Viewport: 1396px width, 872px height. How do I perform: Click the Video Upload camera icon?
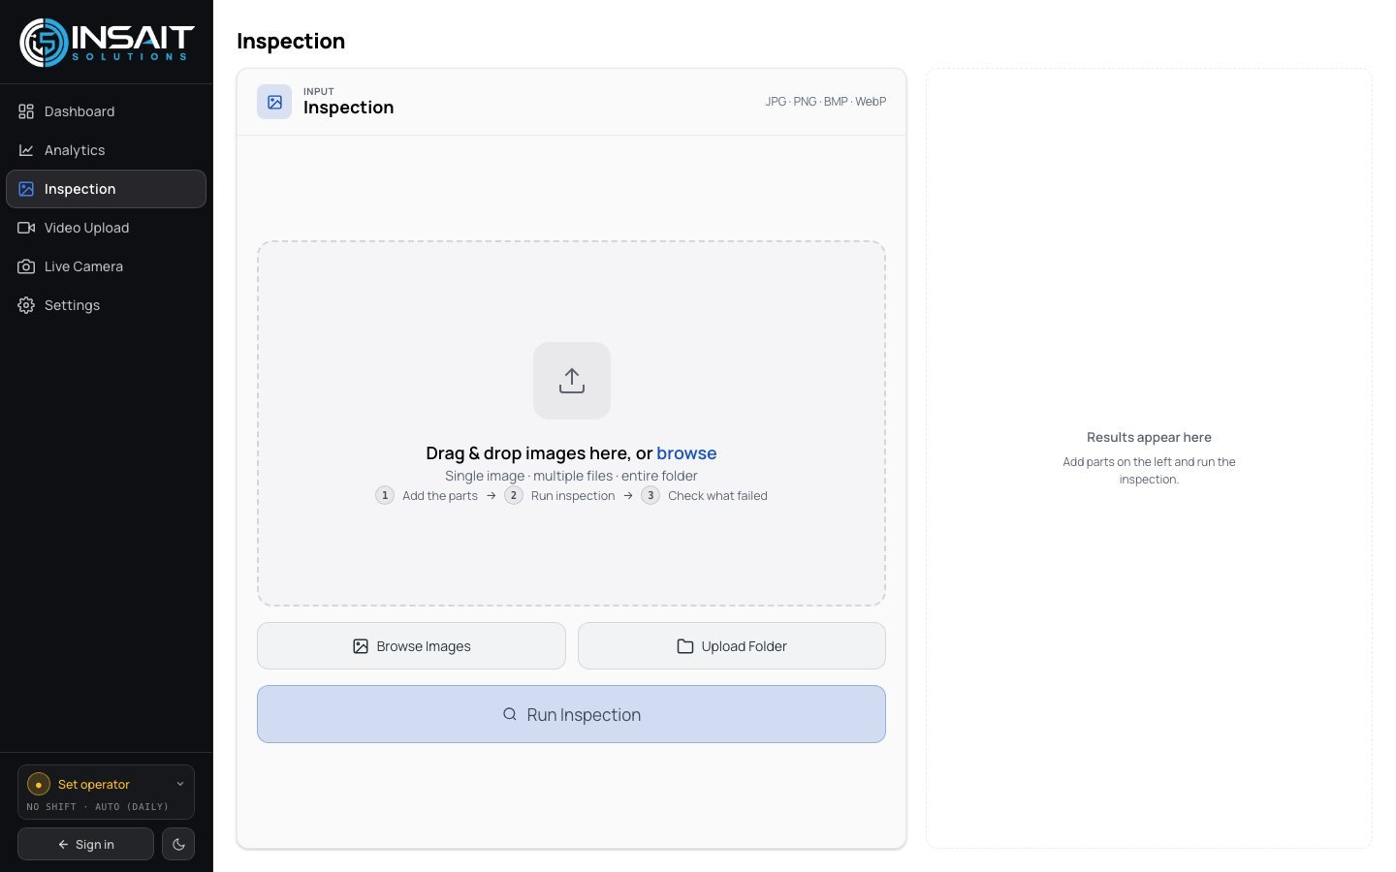coord(26,228)
